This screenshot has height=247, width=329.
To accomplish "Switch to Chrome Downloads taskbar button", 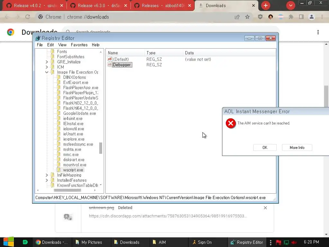I will pyautogui.click(x=52, y=242).
